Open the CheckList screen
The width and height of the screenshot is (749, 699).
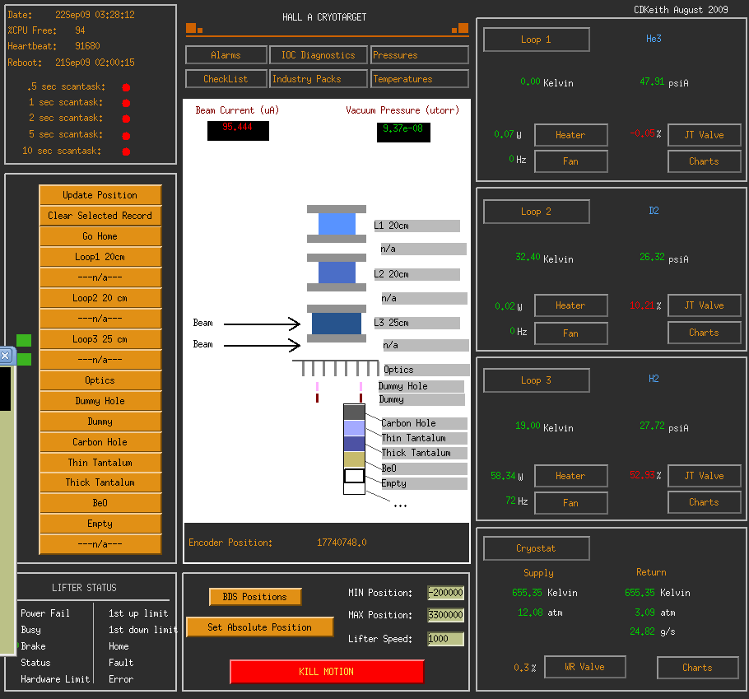(x=226, y=79)
